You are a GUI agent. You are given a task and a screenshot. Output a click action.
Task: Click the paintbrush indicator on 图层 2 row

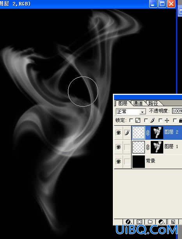(127, 133)
